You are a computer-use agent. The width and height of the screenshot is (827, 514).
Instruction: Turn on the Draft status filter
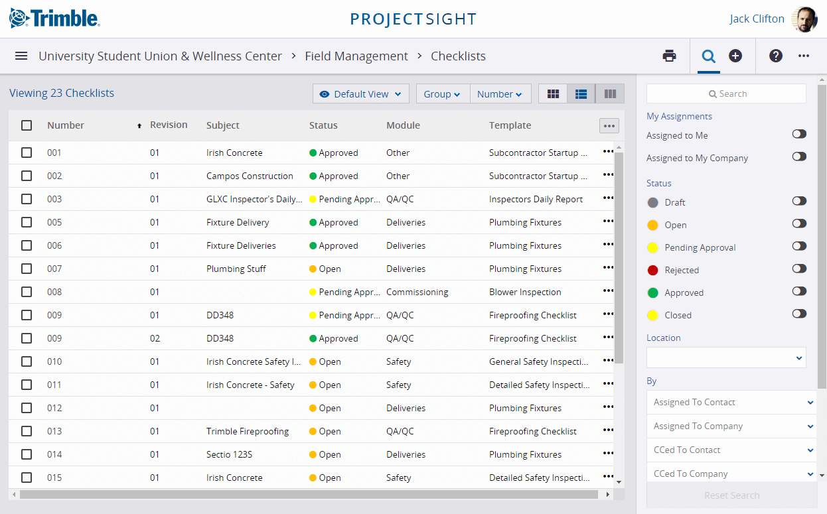[799, 201]
